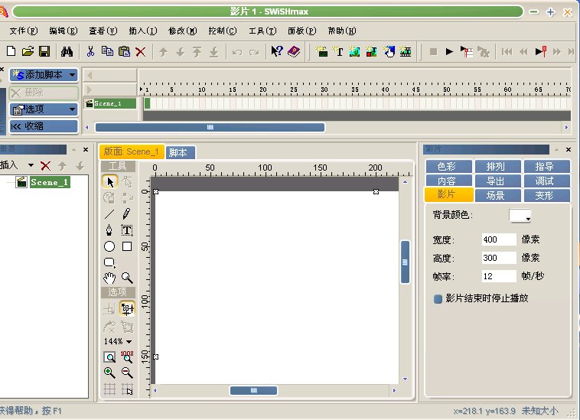
Task: Select the Pencil tool in the toolbox
Action: point(127,213)
